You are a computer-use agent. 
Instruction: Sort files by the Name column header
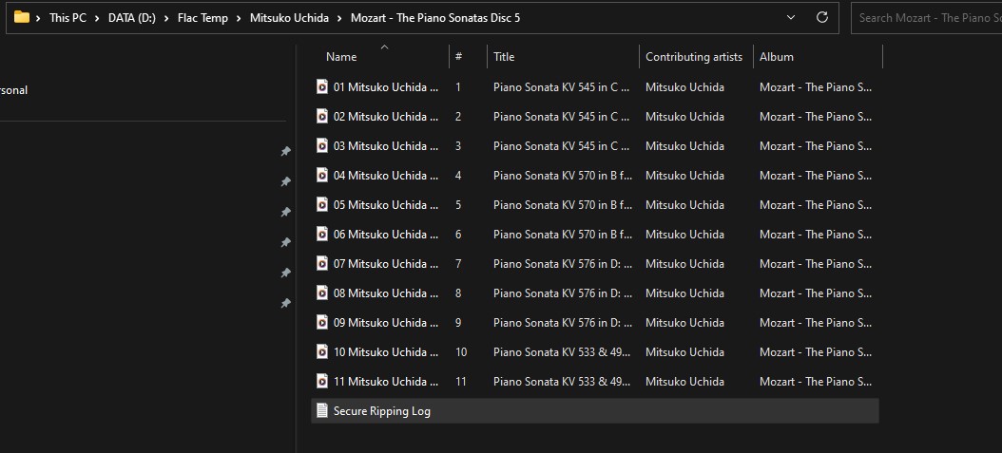pyautogui.click(x=341, y=57)
